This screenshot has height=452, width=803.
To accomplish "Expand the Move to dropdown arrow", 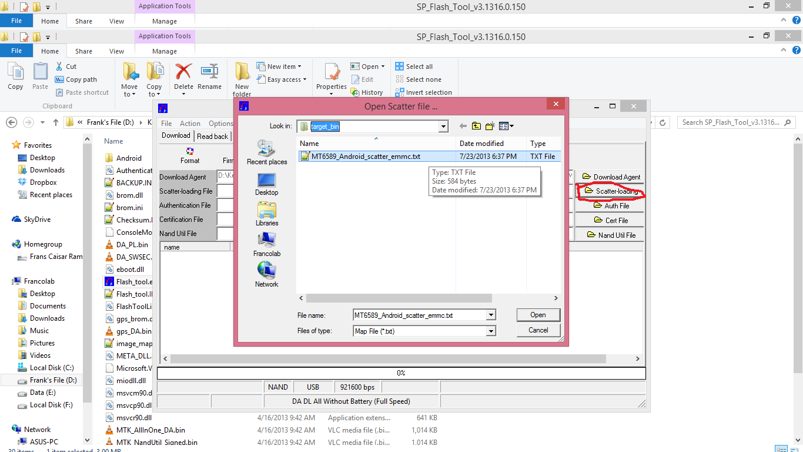I will [x=134, y=94].
